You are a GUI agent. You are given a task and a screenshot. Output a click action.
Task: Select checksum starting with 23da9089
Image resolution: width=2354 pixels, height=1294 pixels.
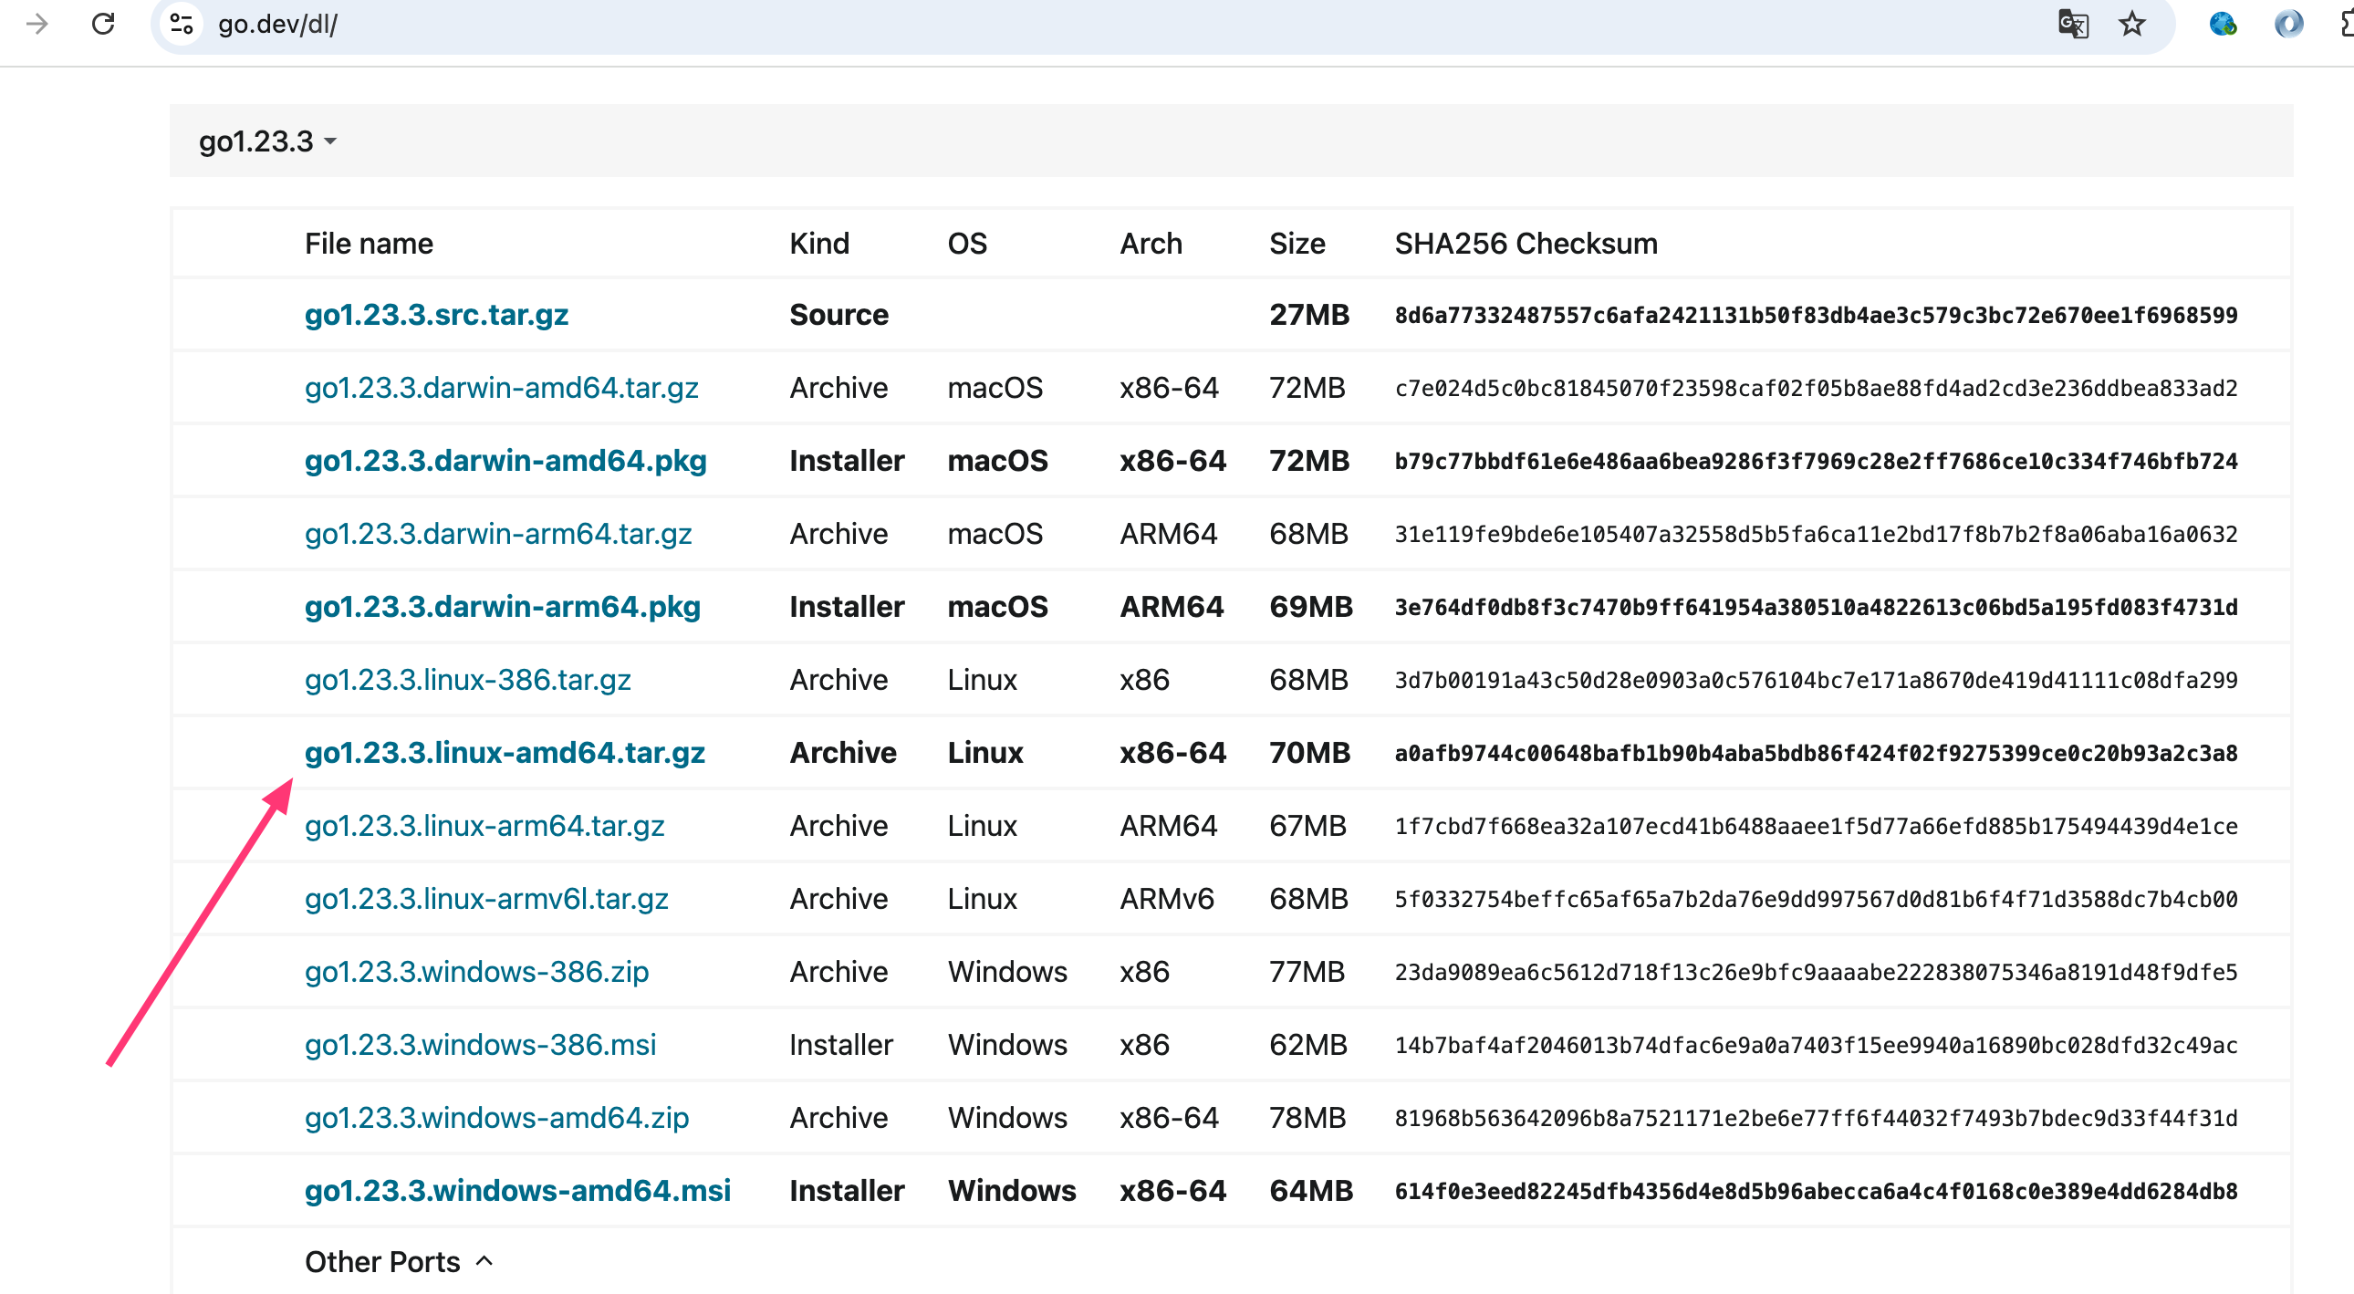pos(1816,973)
